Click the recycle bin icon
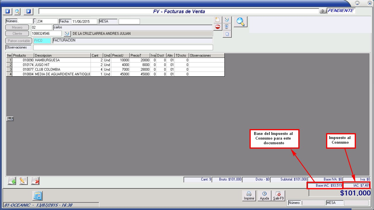The image size is (374, 210). 227,27
